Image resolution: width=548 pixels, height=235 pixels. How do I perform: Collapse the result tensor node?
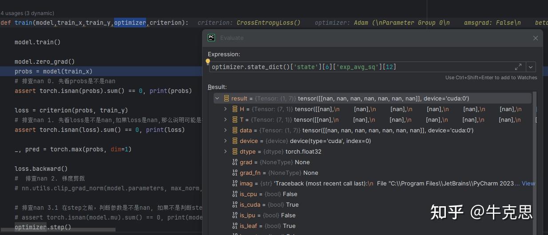pyautogui.click(x=217, y=98)
